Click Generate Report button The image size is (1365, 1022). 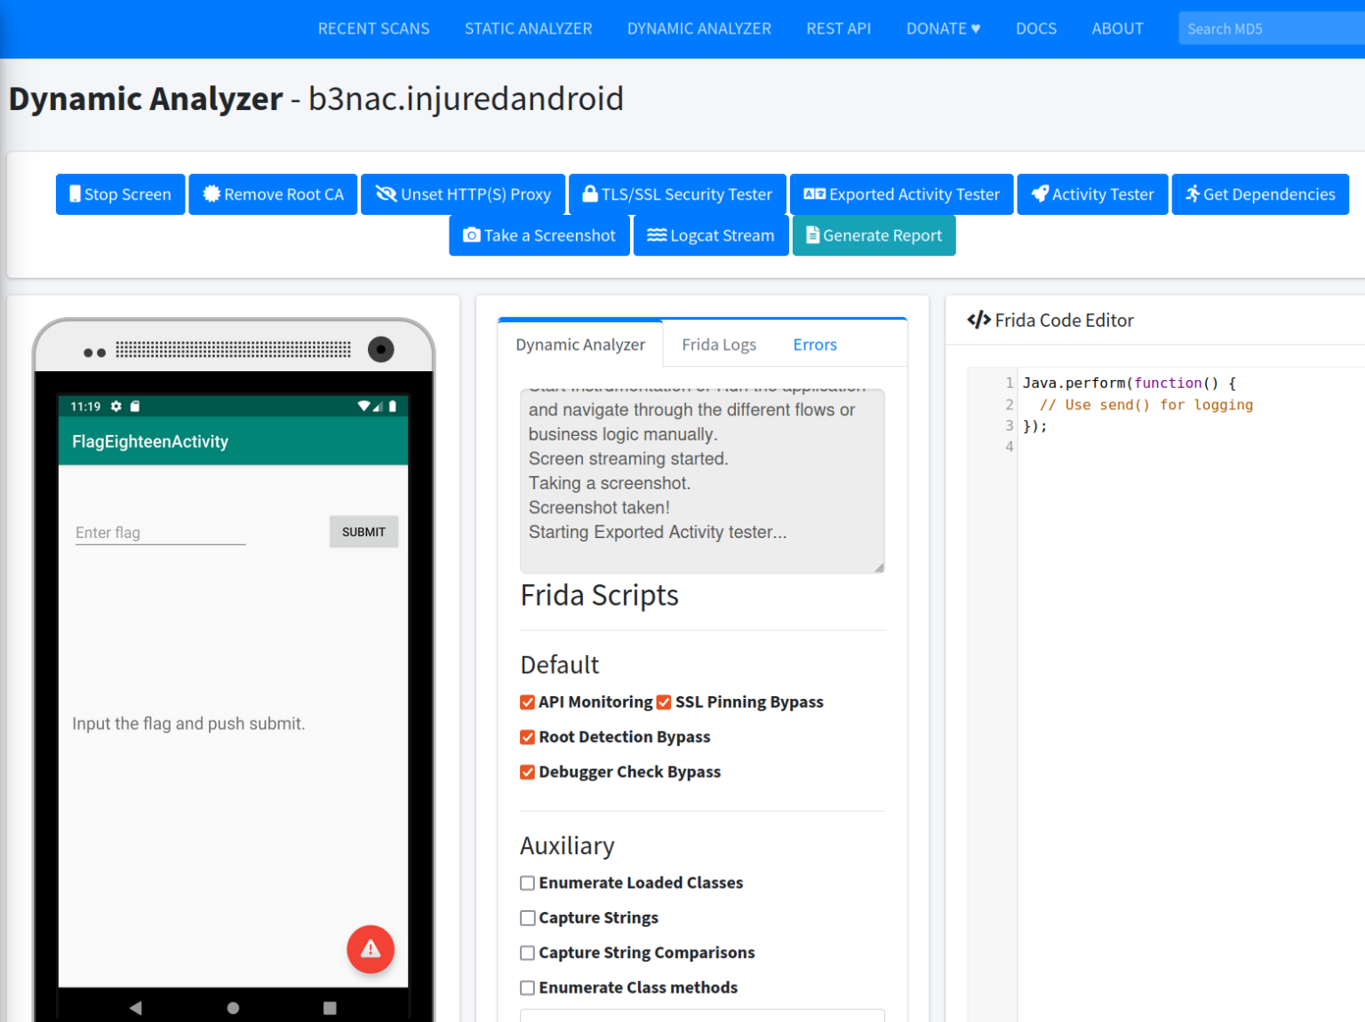873,235
